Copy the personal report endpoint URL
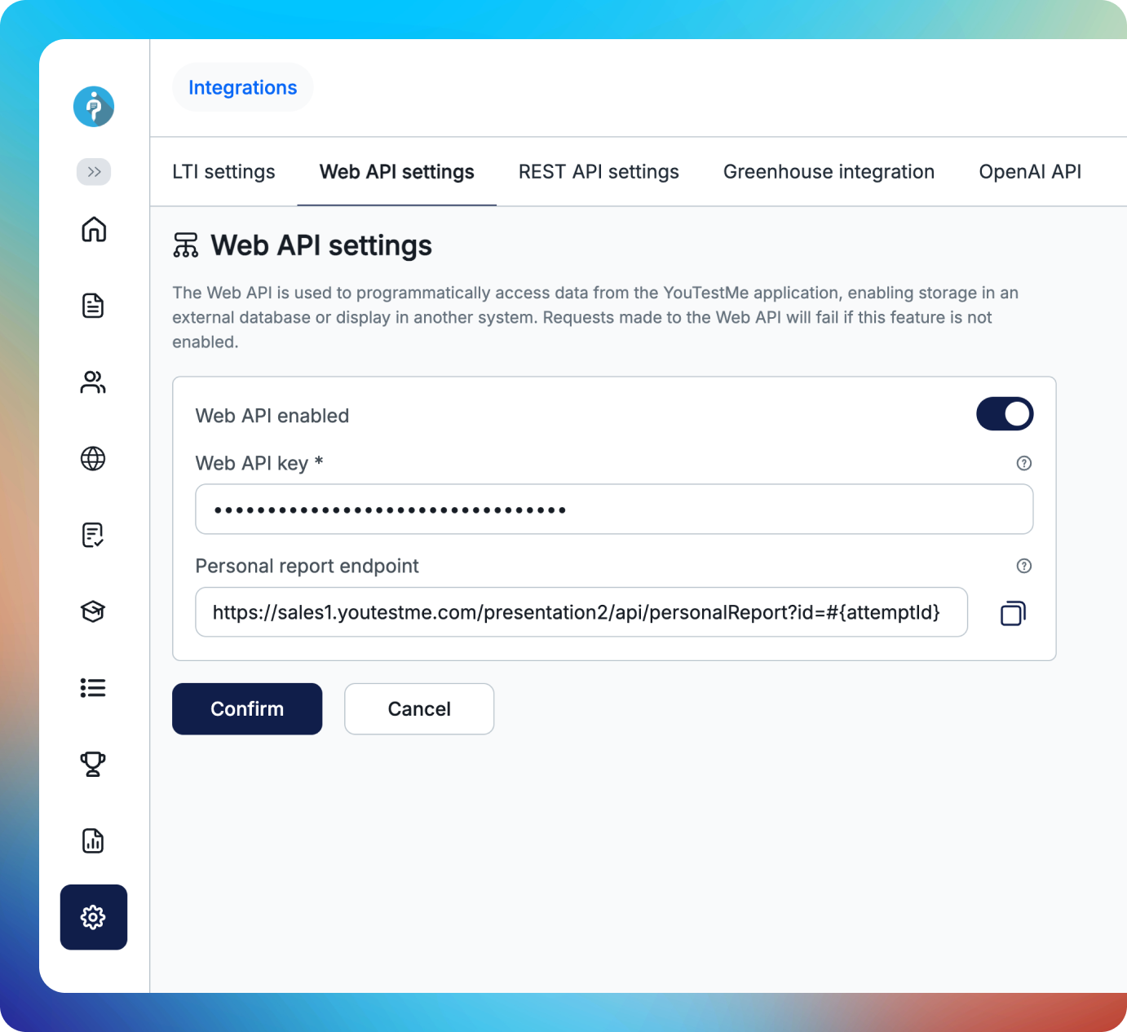Screen dimensions: 1127x1032 (1012, 612)
